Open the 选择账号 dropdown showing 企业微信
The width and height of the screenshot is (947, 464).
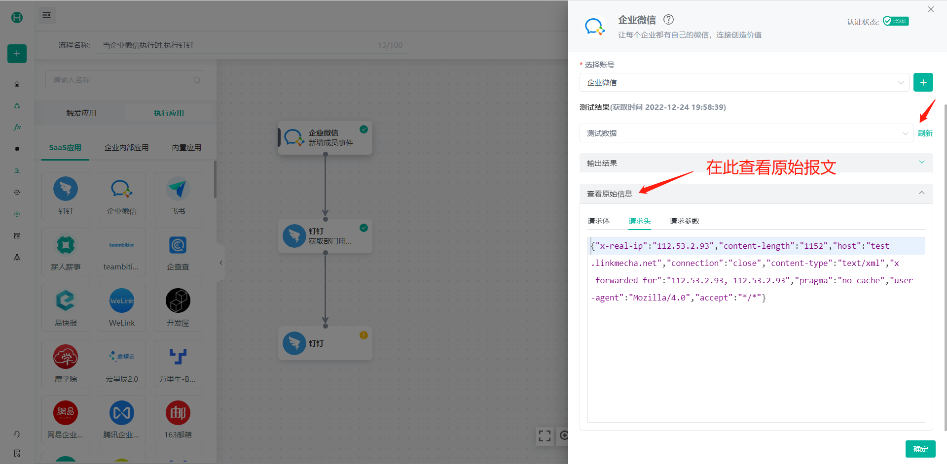tap(744, 82)
